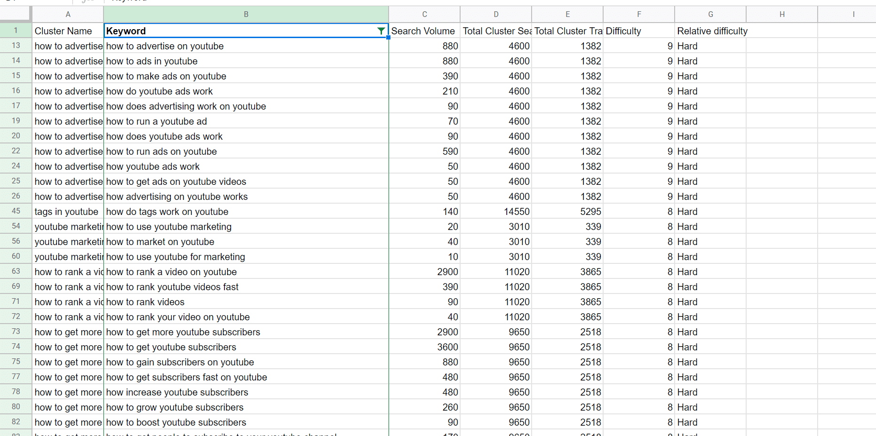Select cell 'how do tags work on youtube'
Image resolution: width=876 pixels, height=436 pixels.
246,212
